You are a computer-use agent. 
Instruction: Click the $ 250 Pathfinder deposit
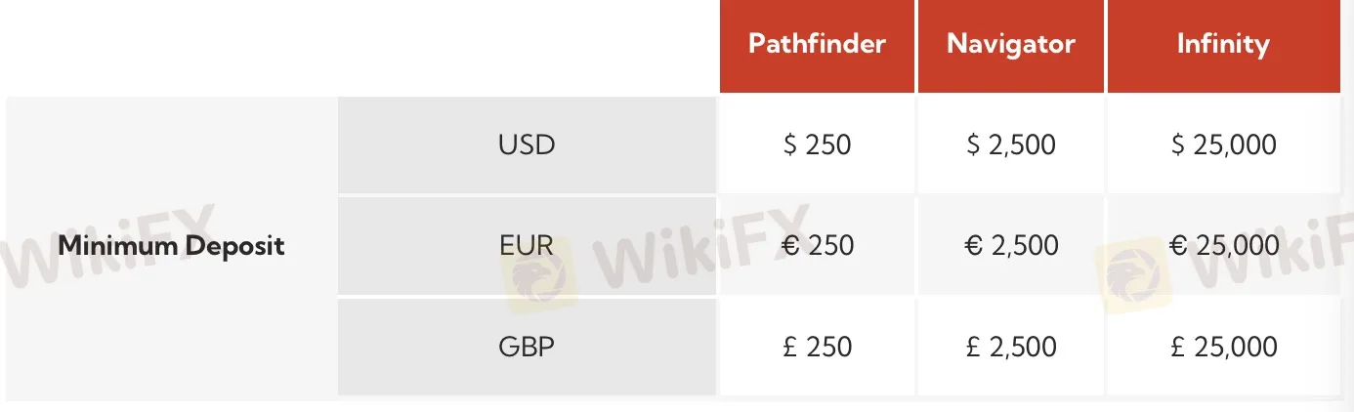pyautogui.click(x=817, y=144)
